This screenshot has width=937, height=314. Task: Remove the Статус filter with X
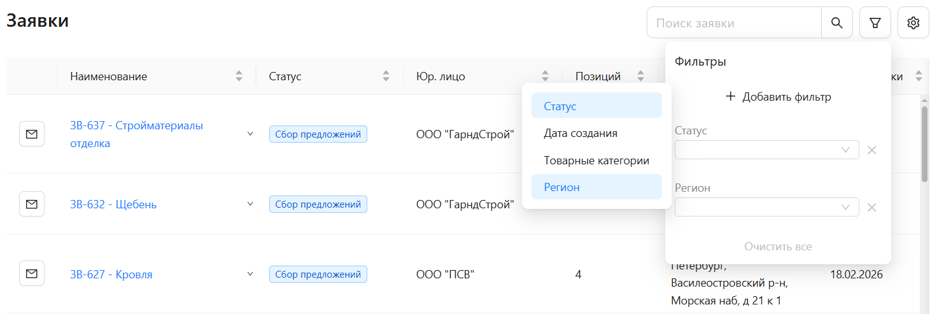pos(872,150)
